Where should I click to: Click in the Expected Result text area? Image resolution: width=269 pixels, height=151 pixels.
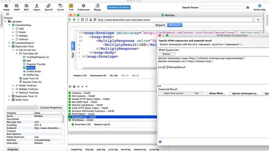[214, 117]
